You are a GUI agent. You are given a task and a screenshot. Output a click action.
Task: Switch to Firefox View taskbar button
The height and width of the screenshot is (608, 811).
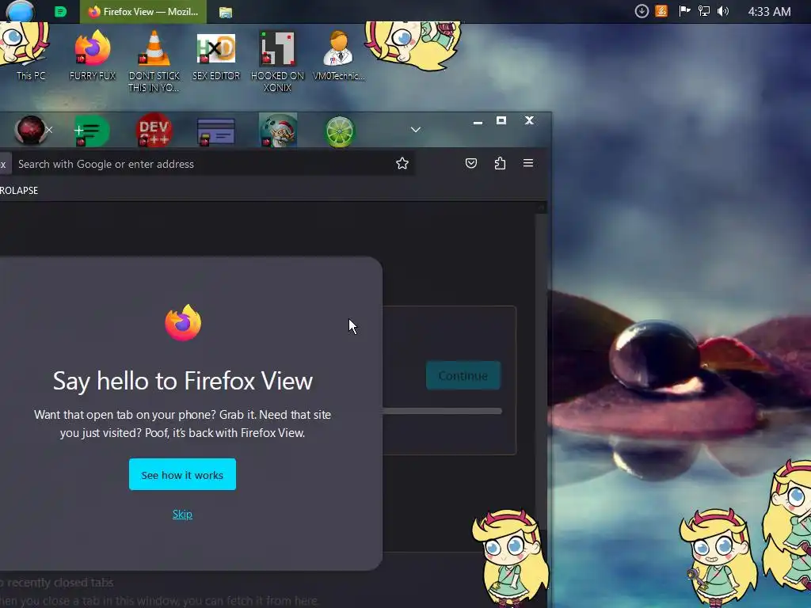coord(143,11)
